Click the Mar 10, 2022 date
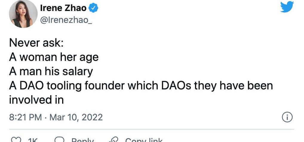This screenshot has width=304, height=142. coord(76,117)
